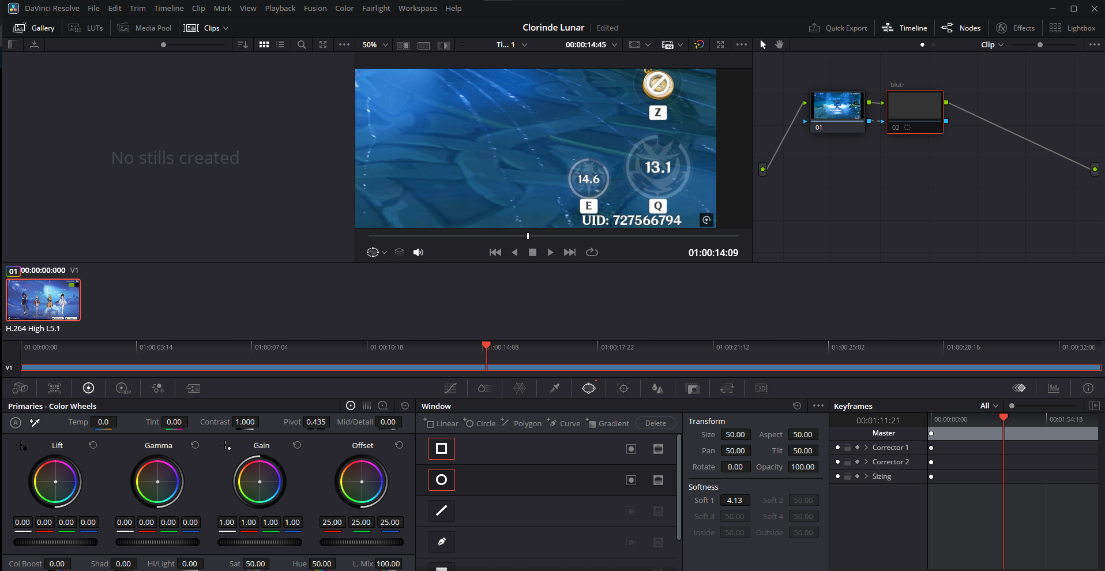The image size is (1105, 571).
Task: Reset the Lift color wheel
Action: tap(93, 445)
